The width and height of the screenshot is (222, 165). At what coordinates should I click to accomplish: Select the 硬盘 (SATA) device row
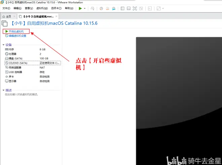point(33,58)
